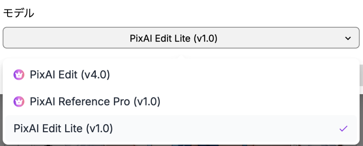Screen dimensions: 363x146
Task: Click the crown icon beside PixAI Edit (v4.0)
Action: (18, 75)
